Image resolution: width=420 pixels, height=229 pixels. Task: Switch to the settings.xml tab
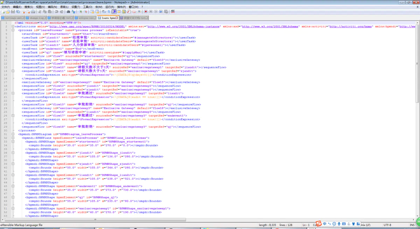click(x=13, y=17)
